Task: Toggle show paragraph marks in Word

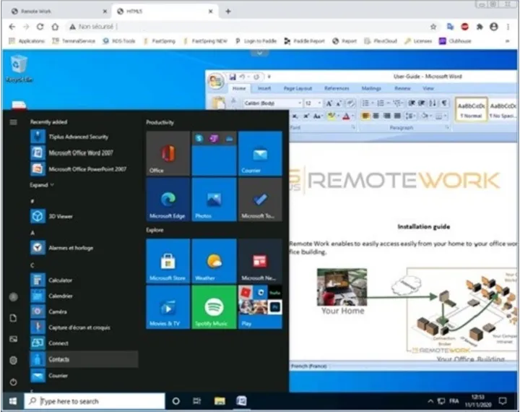Action: click(444, 103)
